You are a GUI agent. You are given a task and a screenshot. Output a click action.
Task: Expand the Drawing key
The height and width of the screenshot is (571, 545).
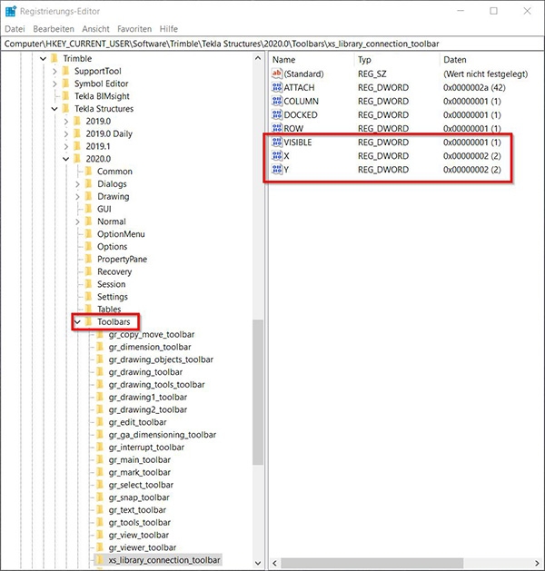coord(77,197)
